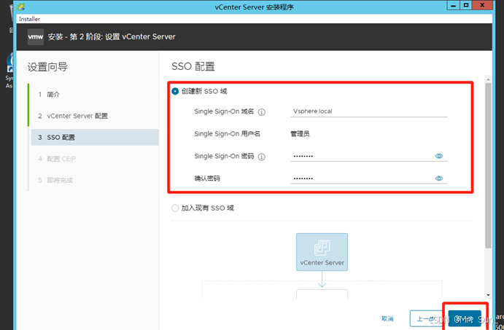Select the join existing SSO domain option
Image resolution: width=504 pixels, height=330 pixels.
click(175, 208)
